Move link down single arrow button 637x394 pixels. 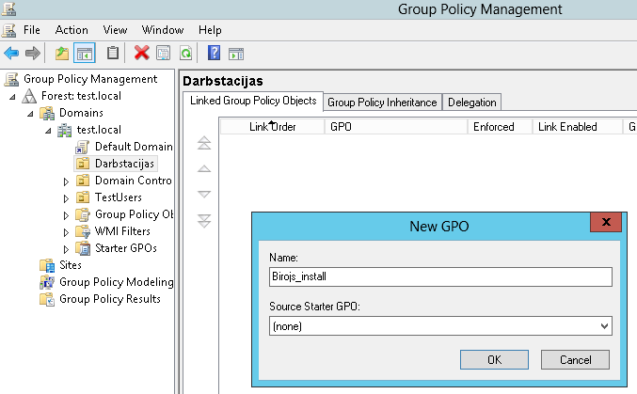pyautogui.click(x=204, y=194)
